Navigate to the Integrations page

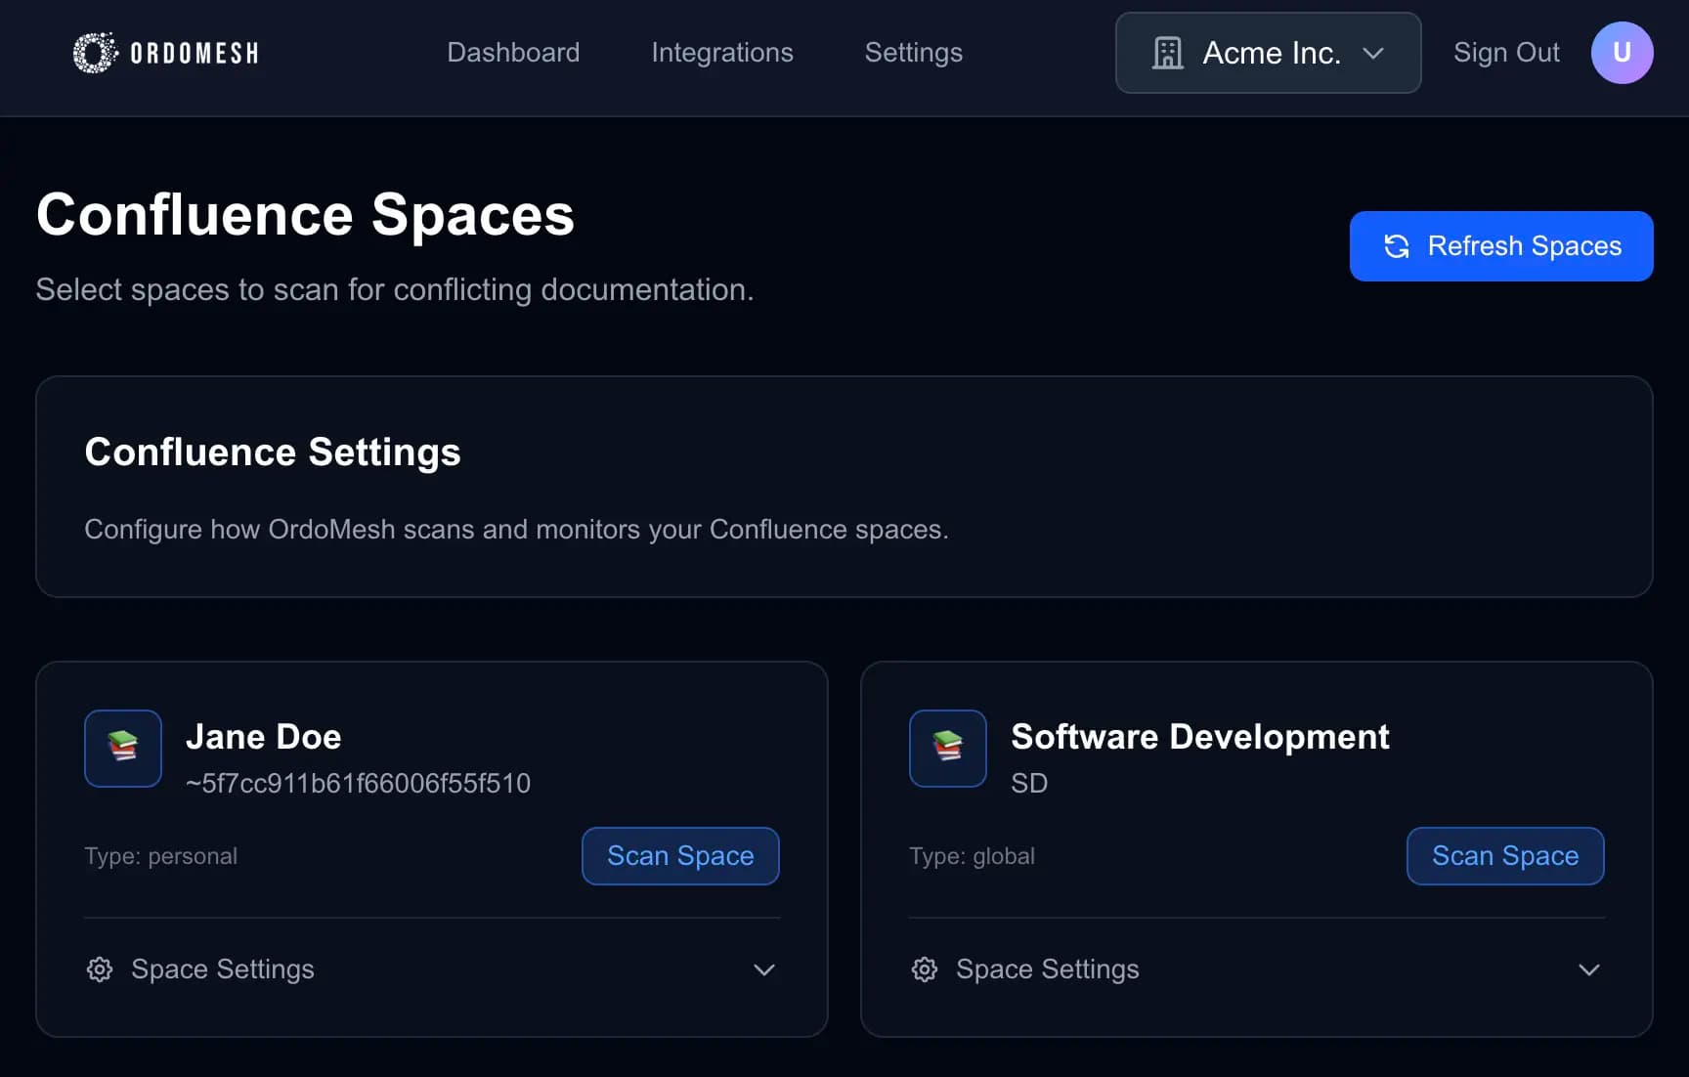pyautogui.click(x=722, y=53)
